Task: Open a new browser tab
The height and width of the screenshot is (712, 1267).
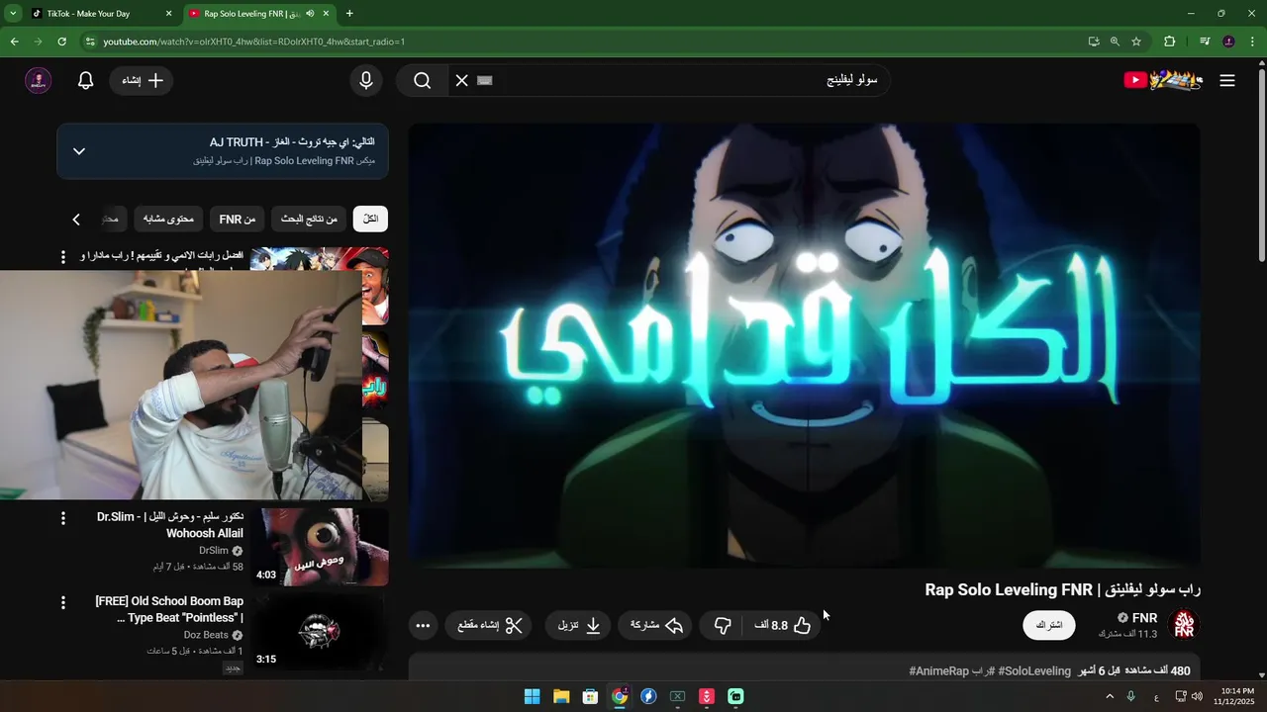Action: [349, 14]
